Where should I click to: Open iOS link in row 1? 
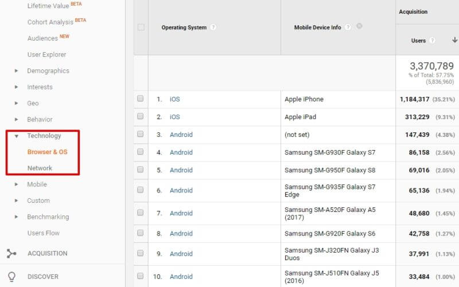pyautogui.click(x=175, y=99)
